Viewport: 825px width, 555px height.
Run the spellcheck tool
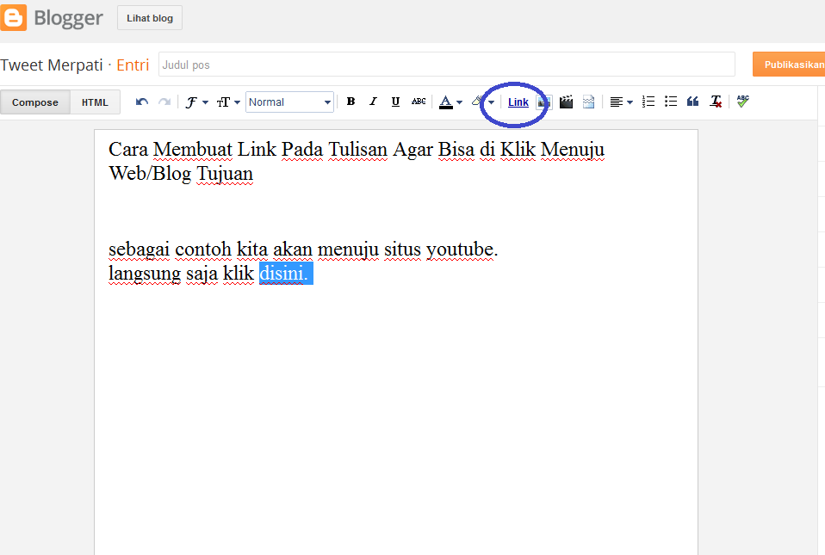[x=741, y=102]
